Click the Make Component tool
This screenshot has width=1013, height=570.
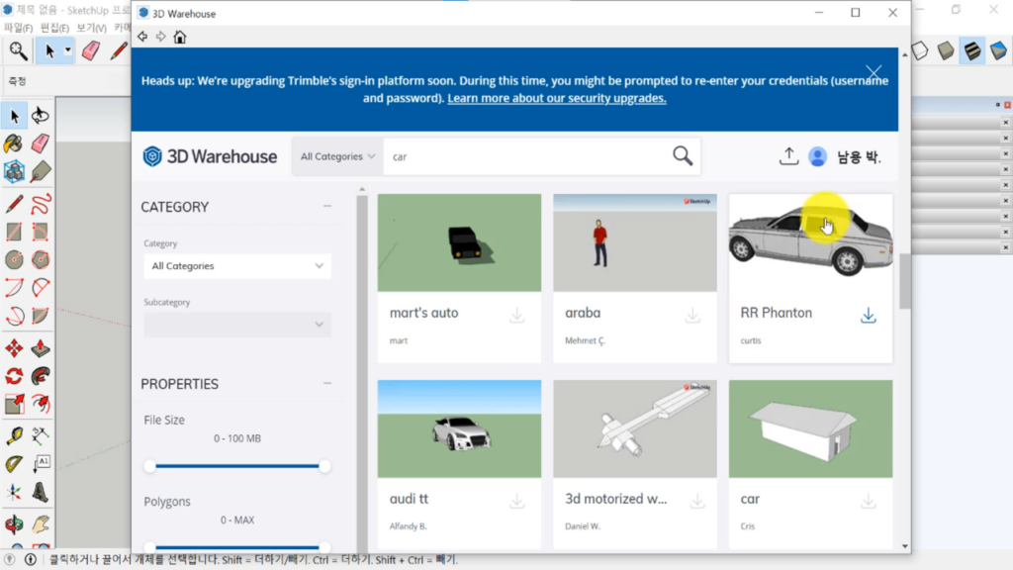coord(14,171)
